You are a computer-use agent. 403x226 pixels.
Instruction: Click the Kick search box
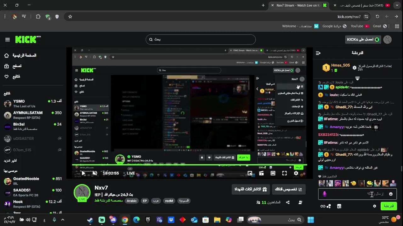click(x=201, y=40)
